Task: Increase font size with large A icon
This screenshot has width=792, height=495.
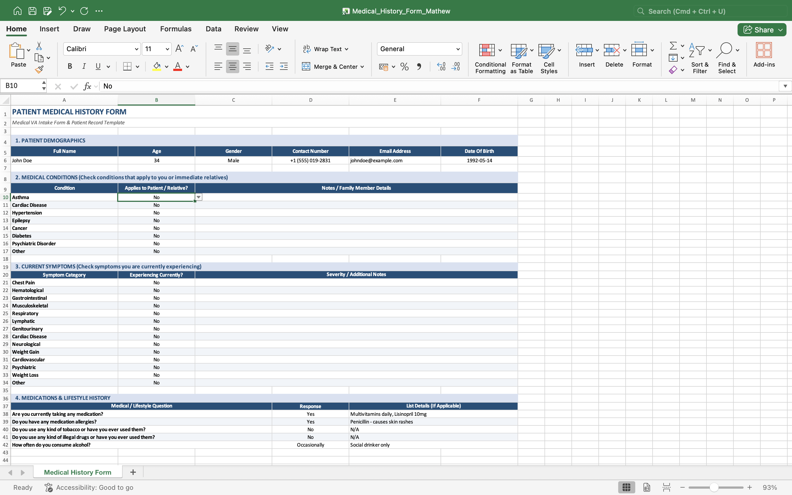Action: click(x=179, y=49)
